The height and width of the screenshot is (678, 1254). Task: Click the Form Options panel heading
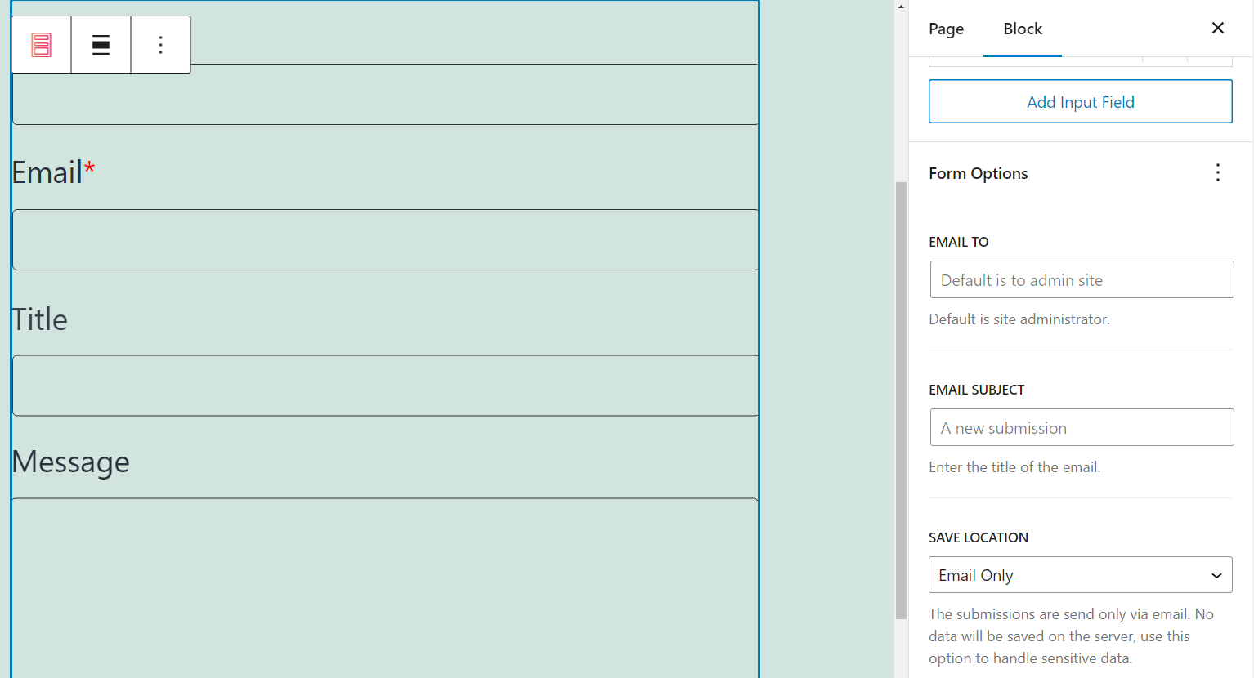point(978,172)
